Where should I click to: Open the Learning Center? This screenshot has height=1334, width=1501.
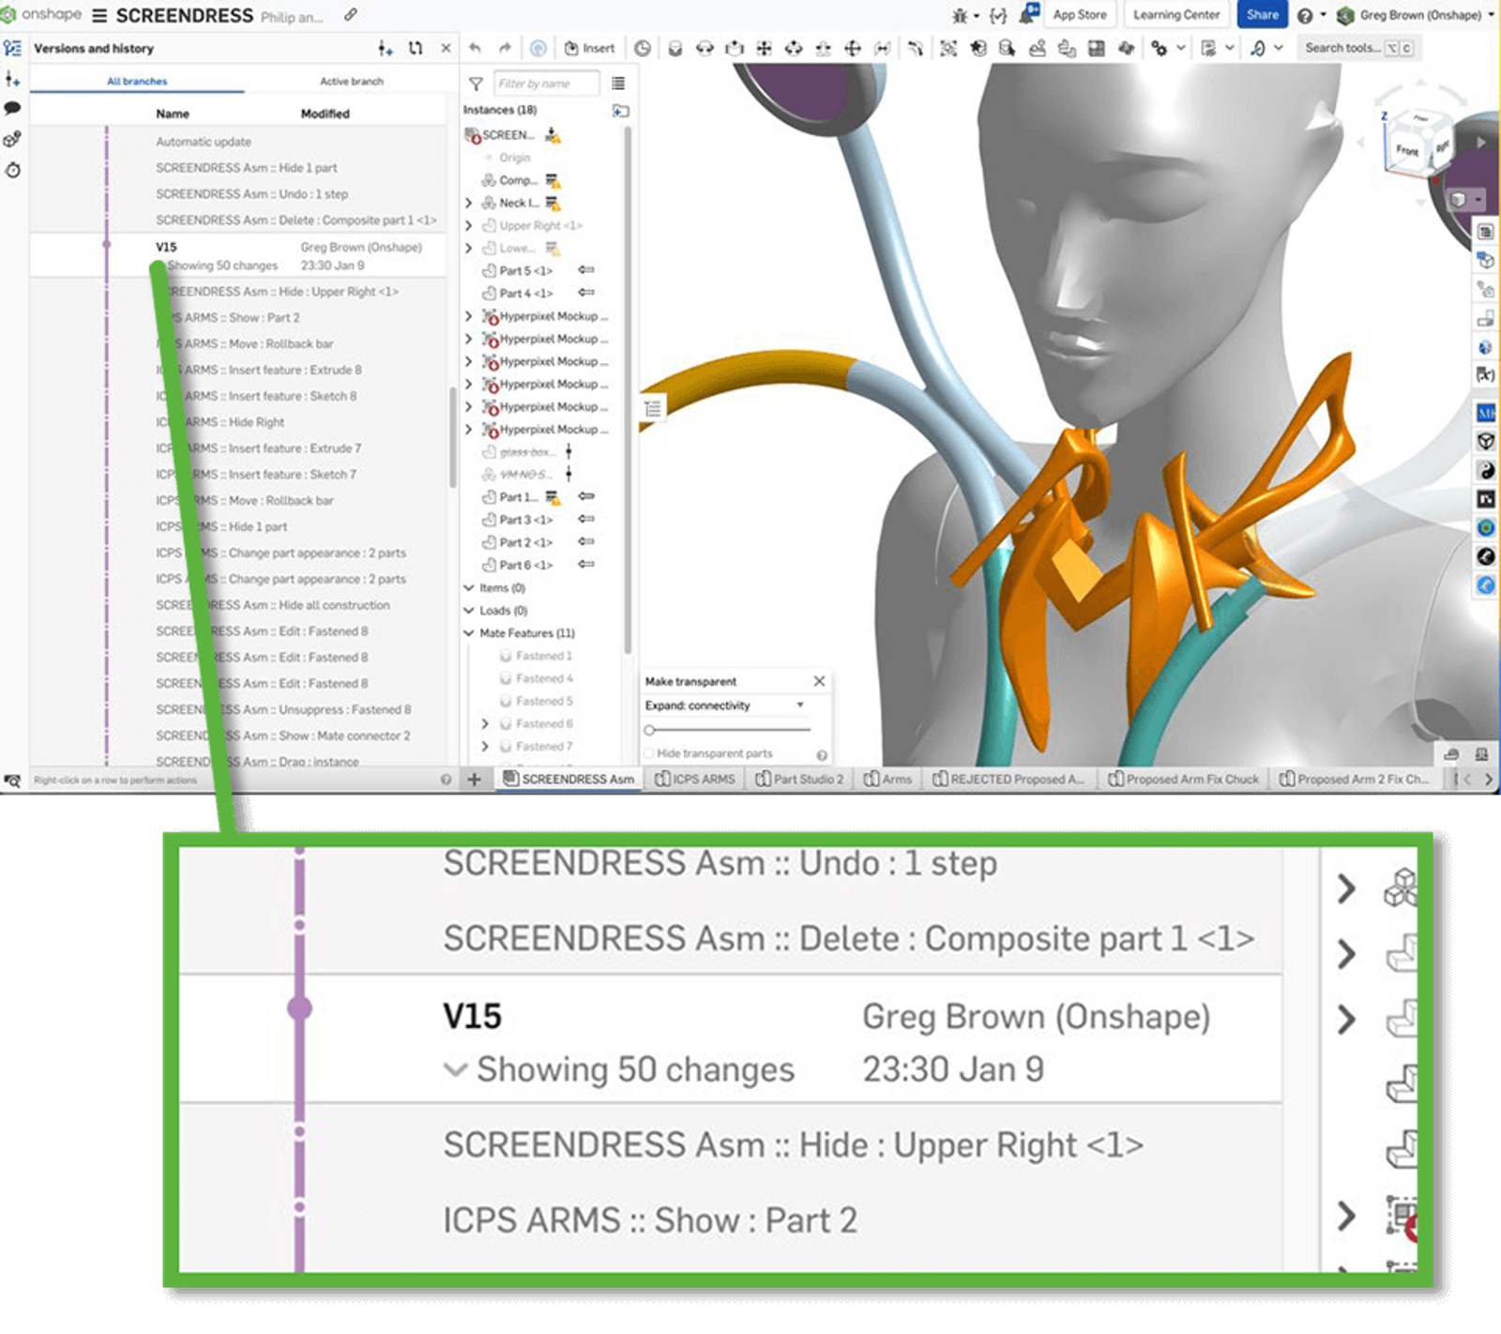tap(1175, 15)
